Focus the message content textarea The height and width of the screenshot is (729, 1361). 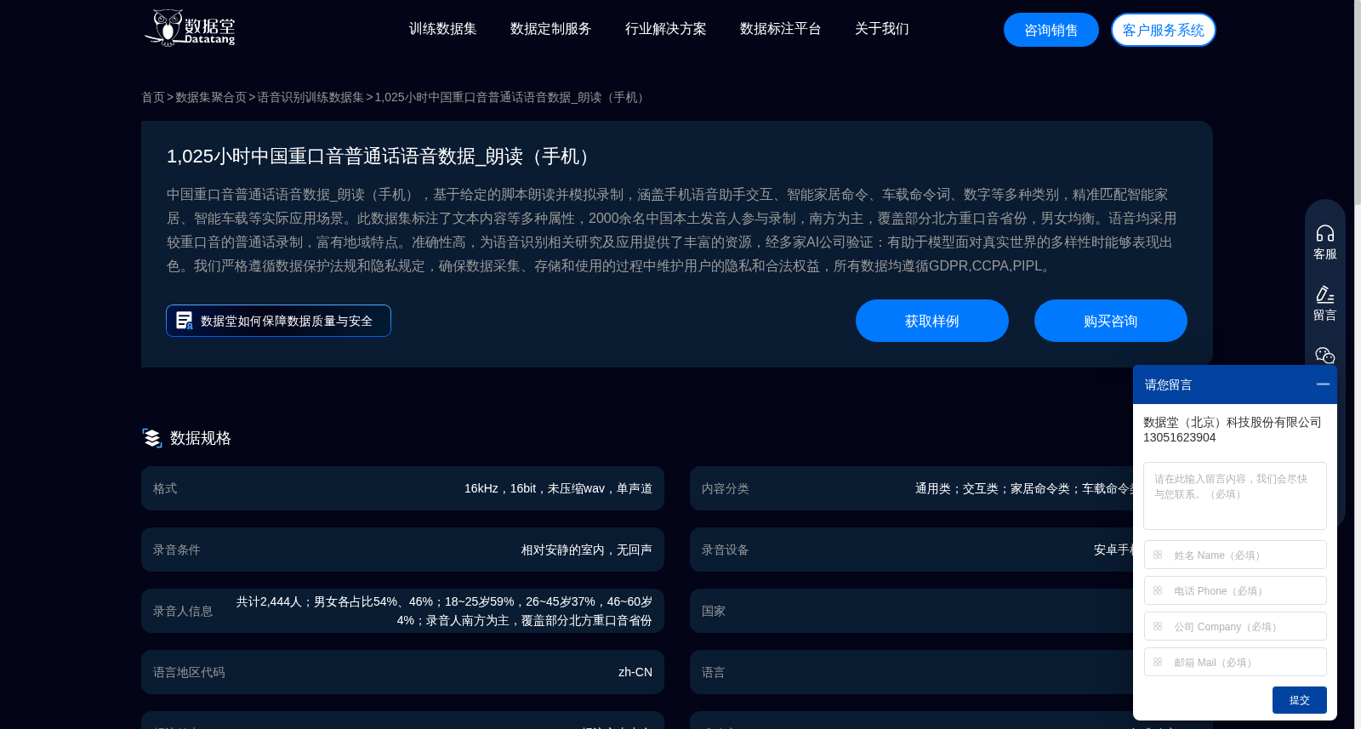click(x=1234, y=496)
